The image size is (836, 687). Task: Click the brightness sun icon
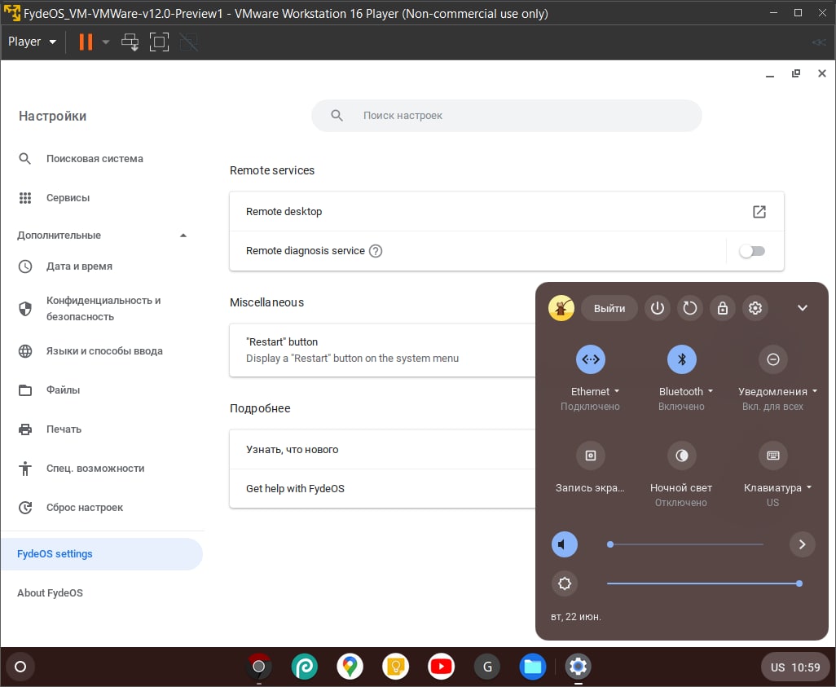(565, 584)
